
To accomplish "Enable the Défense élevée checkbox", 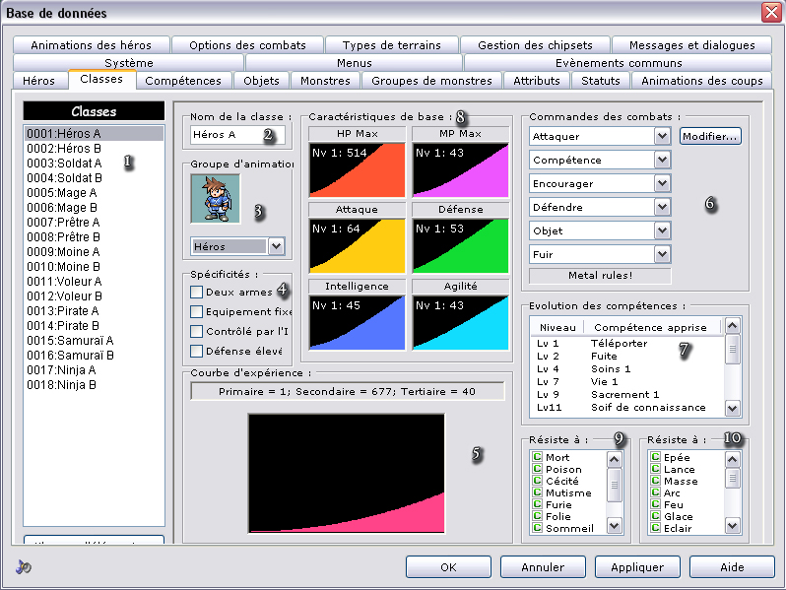I will click(197, 351).
